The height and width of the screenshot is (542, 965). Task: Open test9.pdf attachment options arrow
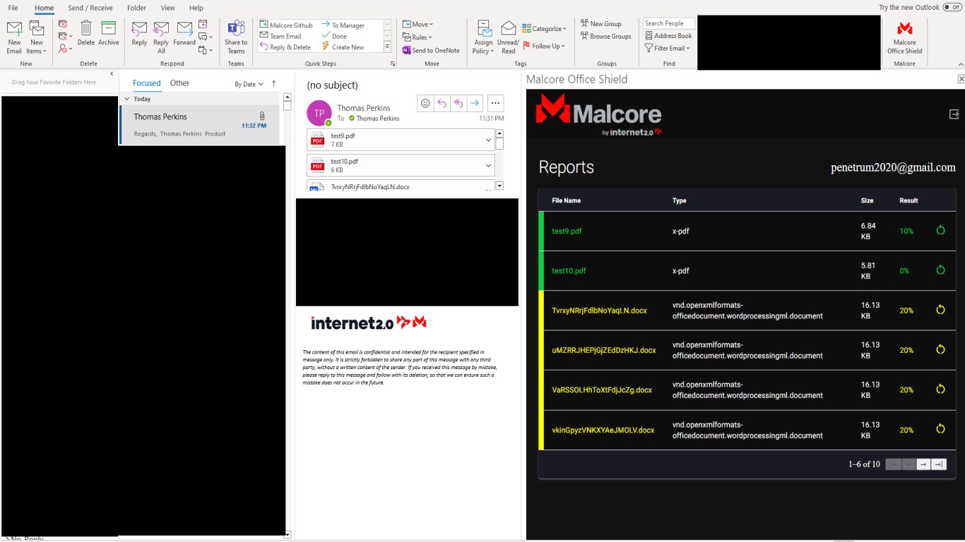(x=488, y=140)
